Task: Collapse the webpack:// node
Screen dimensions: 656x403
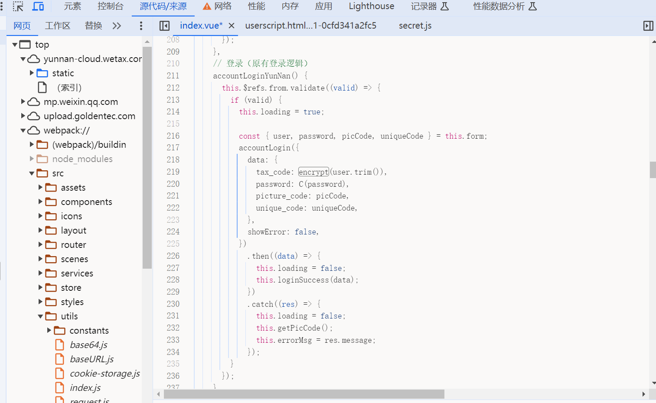Action: pyautogui.click(x=23, y=130)
